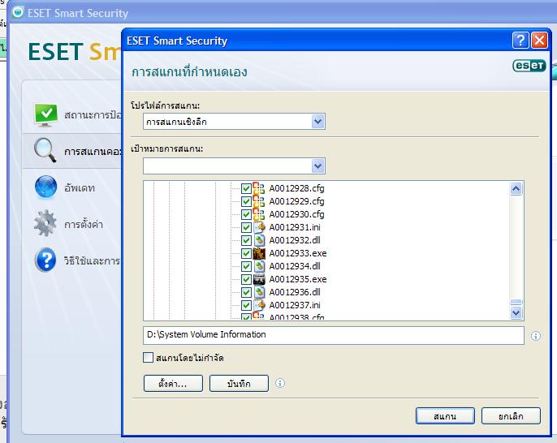The height and width of the screenshot is (443, 557).
Task: Click the blue question mark help icon in sidebar
Action: tap(45, 260)
